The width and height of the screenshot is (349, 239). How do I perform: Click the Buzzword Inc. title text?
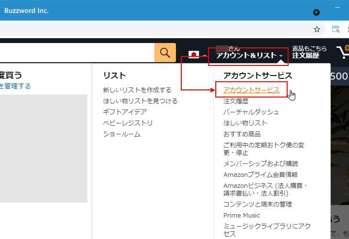click(x=26, y=11)
